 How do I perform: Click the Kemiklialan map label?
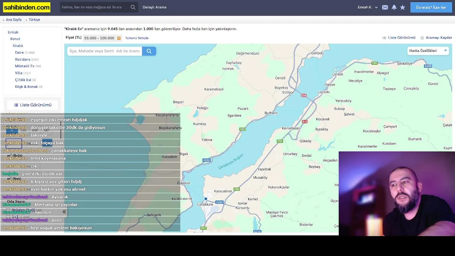(291, 128)
